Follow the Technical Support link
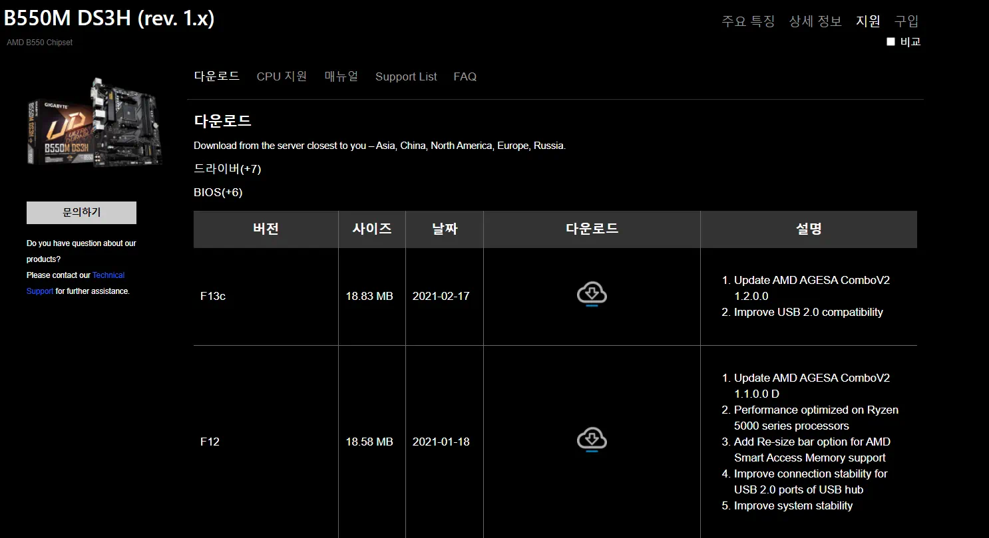The image size is (989, 538). pos(75,283)
